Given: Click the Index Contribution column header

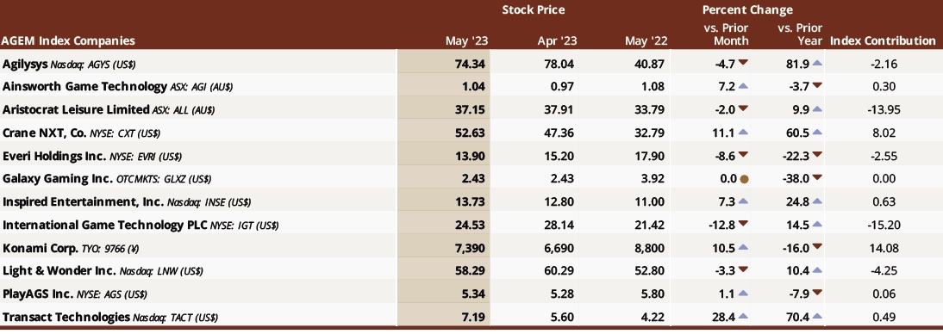Looking at the screenshot, I should pyautogui.click(x=883, y=41).
